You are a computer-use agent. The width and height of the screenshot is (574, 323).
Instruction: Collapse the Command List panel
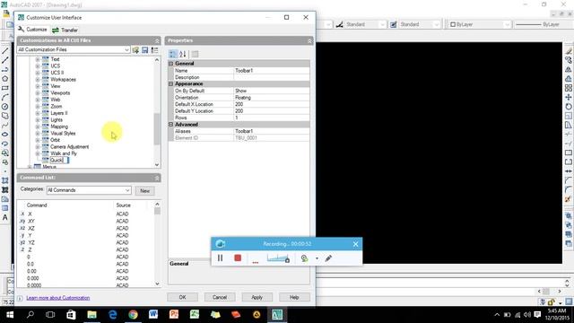click(157, 178)
